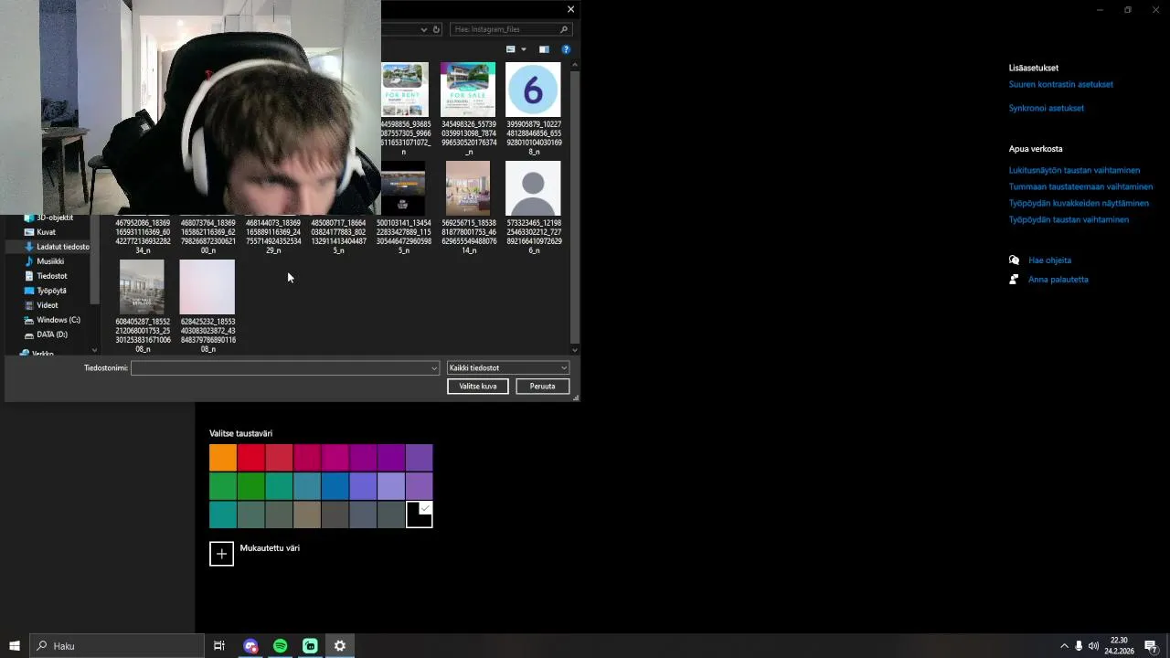Open Synkronoi asetukset link

click(1046, 108)
